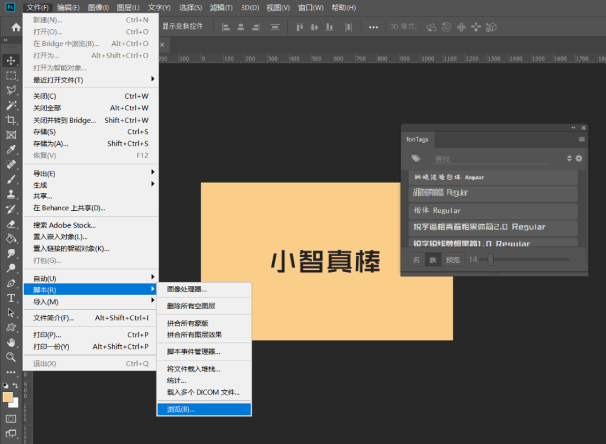Viewport: 606px width, 444px height.
Task: Select the Zoom tool
Action: pyautogui.click(x=11, y=357)
